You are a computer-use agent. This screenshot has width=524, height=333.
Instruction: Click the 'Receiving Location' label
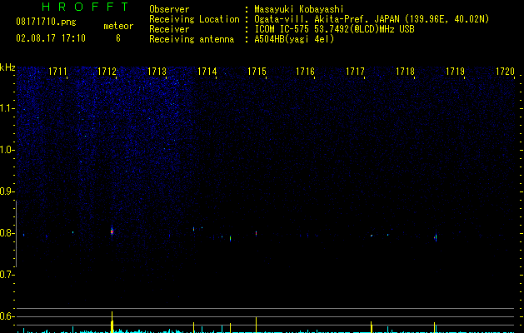[x=194, y=19]
